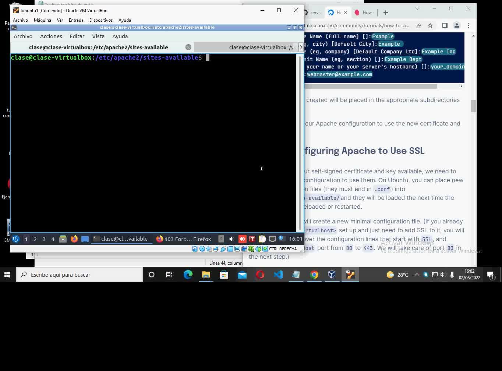Open Microsoft Store from Windows taskbar
The image size is (502, 371).
[x=224, y=275]
